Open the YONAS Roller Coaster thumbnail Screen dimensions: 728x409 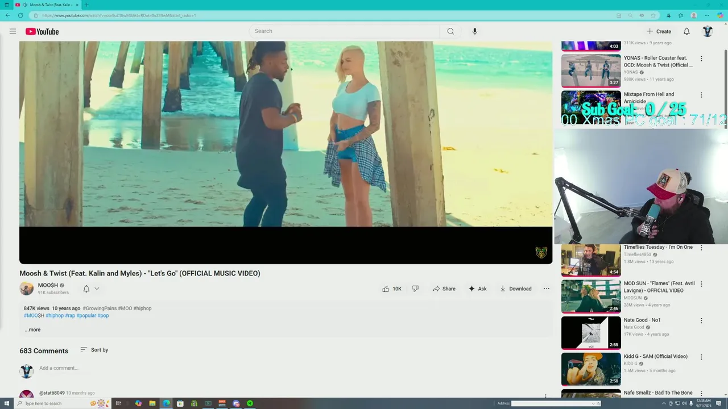[591, 70]
